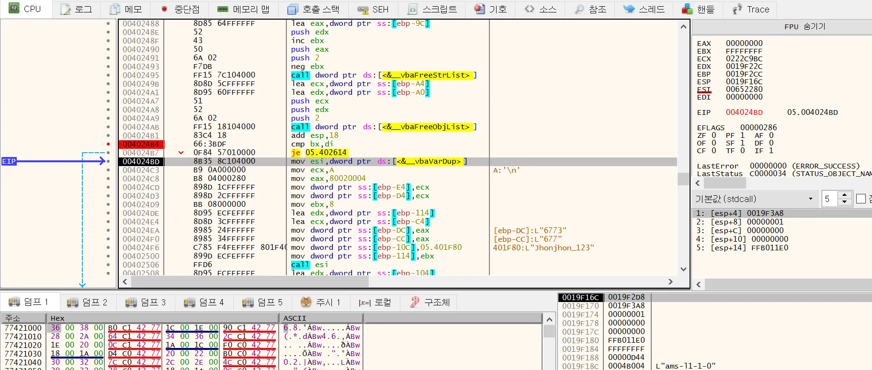Open the 스레드 threads tab icon
The height and width of the screenshot is (370, 872).
pyautogui.click(x=629, y=9)
